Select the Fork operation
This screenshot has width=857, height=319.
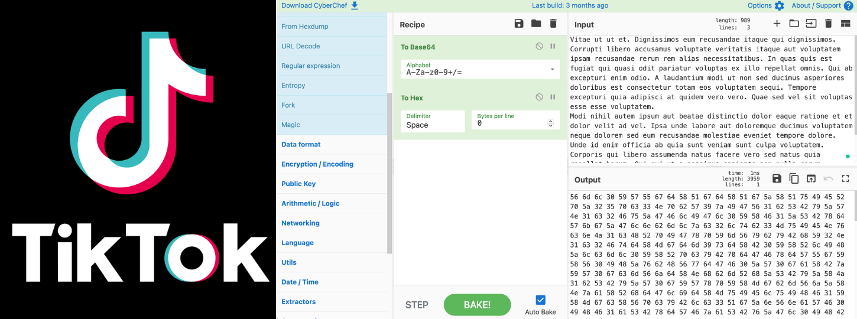click(332, 105)
